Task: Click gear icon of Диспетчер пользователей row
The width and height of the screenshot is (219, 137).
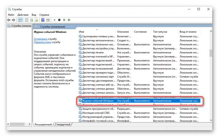Action: tap(80, 69)
